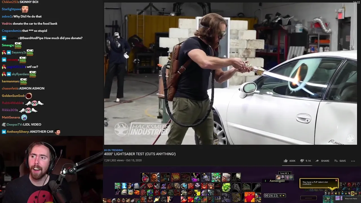The image size is (361, 203).
Task: Open Chiklet253's chat username
Action: (x=10, y=2)
